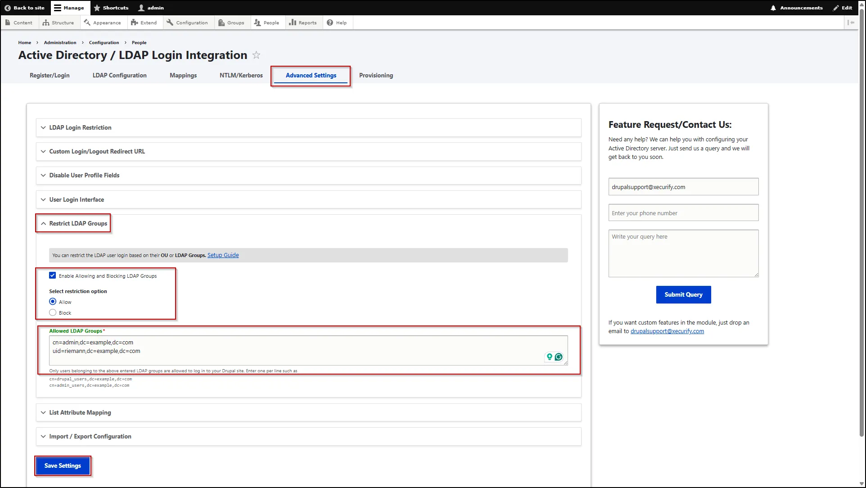
Task: Open the Reports admin menu
Action: [303, 23]
